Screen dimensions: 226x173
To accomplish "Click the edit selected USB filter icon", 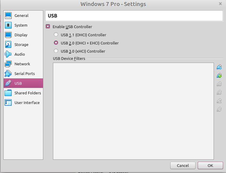I will [219, 84].
